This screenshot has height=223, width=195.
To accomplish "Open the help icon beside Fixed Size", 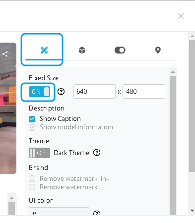I will pos(61,92).
